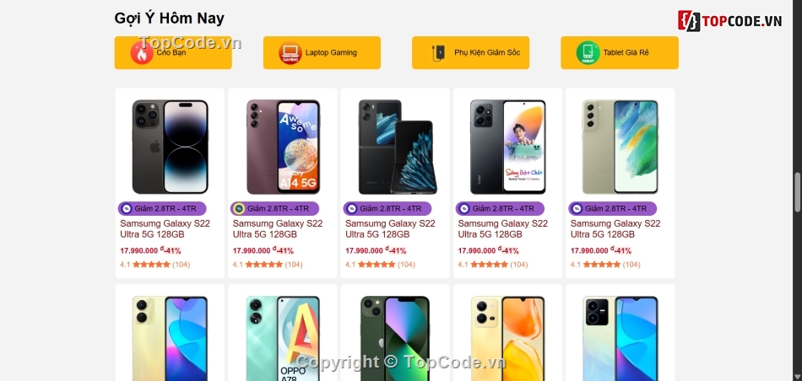
Task: Click the Laptop Gaming red icon
Action: coord(290,52)
